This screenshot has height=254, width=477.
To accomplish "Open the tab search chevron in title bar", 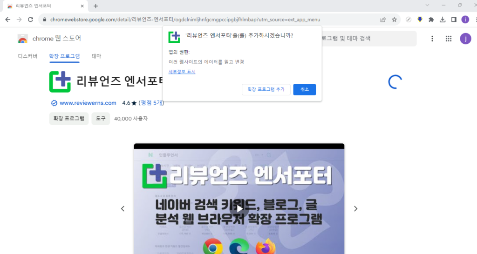I will pos(427,5).
